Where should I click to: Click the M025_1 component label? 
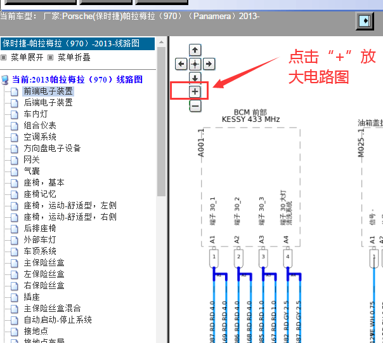tap(361, 143)
